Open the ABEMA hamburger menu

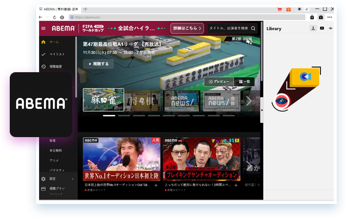[43, 28]
